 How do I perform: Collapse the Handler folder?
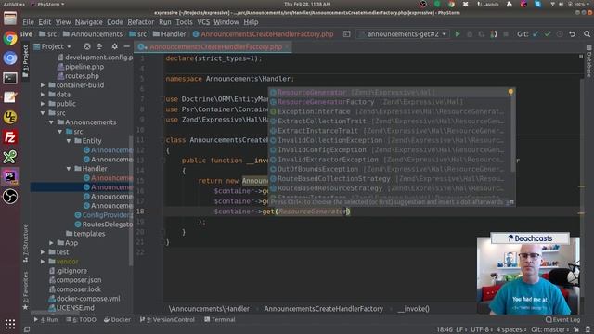69,169
